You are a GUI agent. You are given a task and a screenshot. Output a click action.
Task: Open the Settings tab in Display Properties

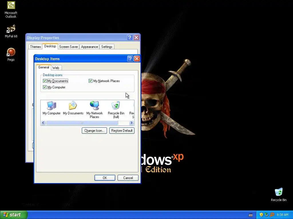point(107,47)
